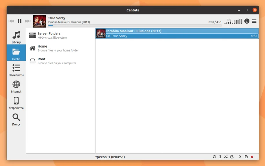Toggle repeat mode
Screen dimensions: 265x166
214,157
